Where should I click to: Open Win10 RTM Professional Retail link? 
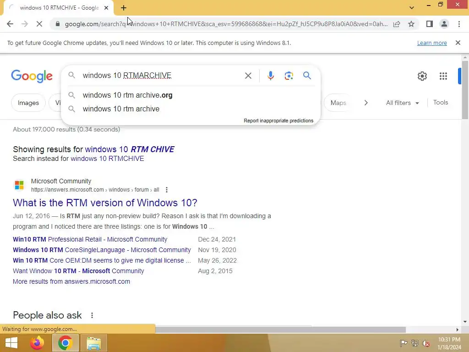[90, 239]
